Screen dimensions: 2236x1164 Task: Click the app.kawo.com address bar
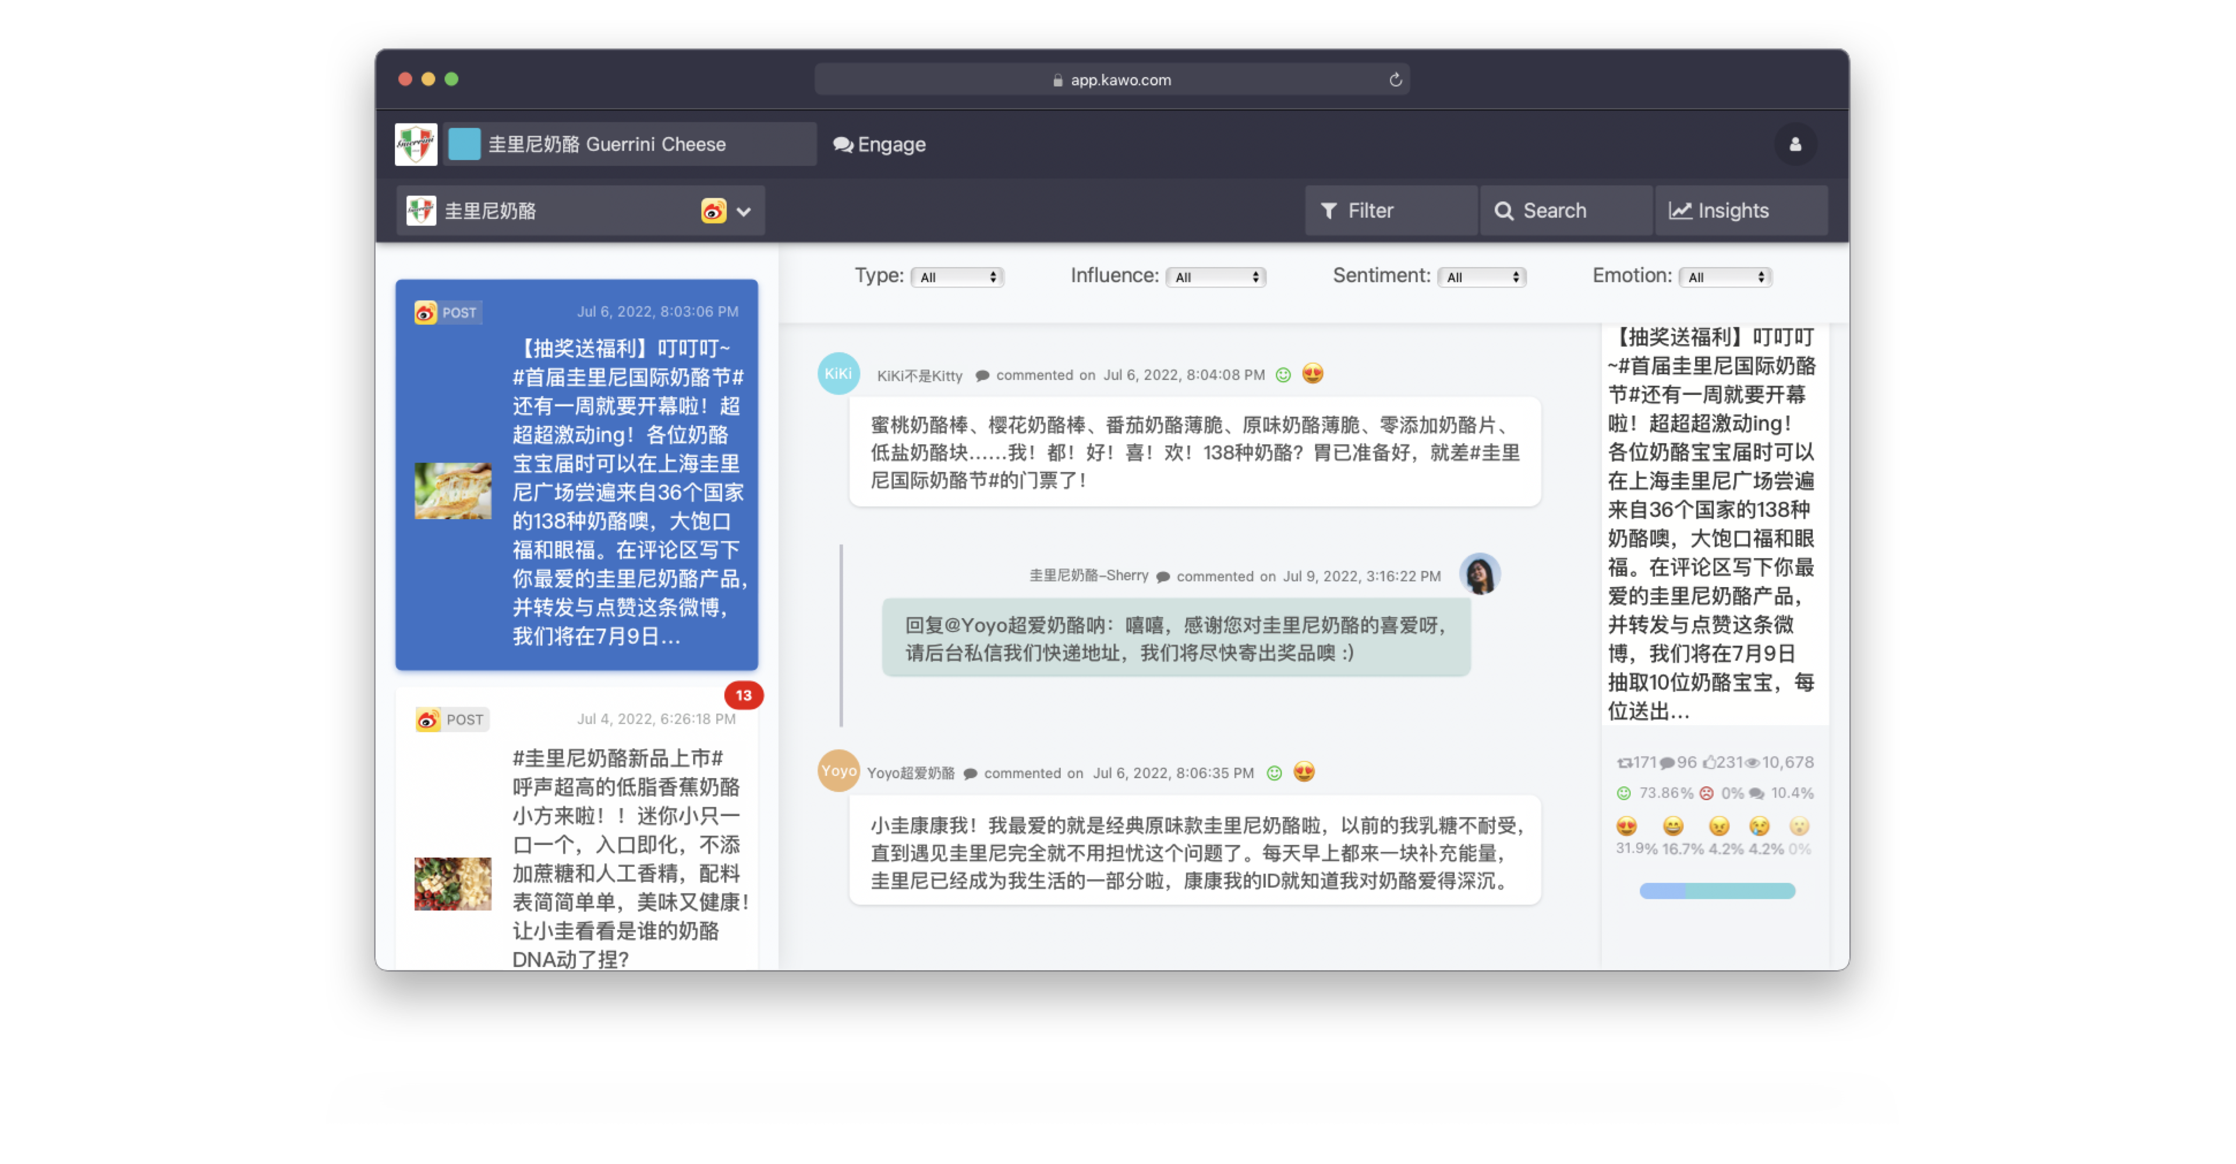pyautogui.click(x=1112, y=80)
